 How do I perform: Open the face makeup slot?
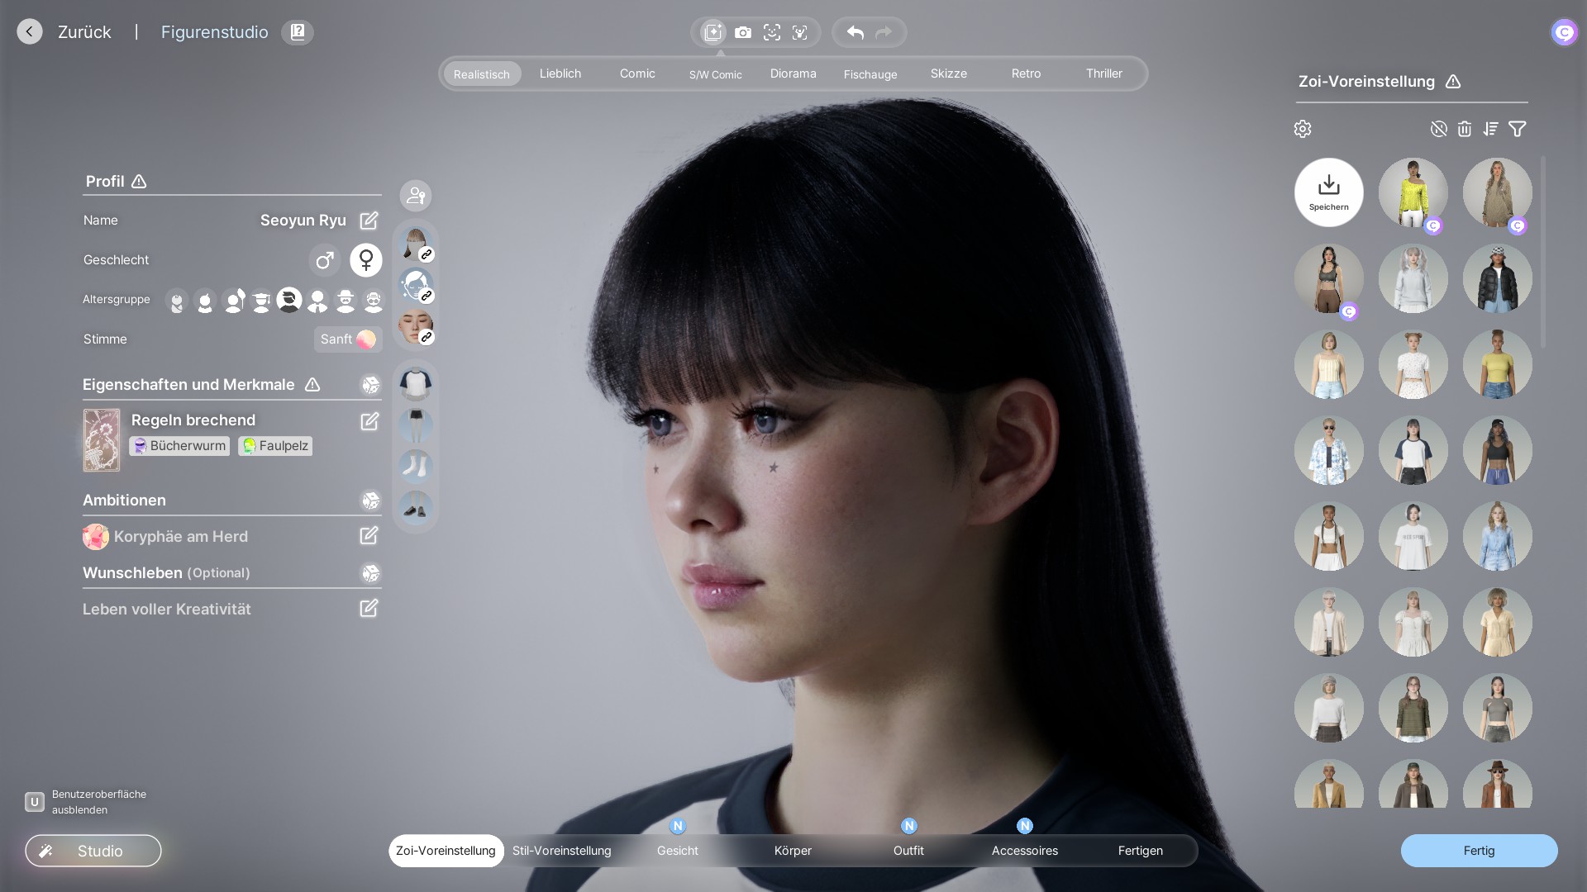click(416, 326)
